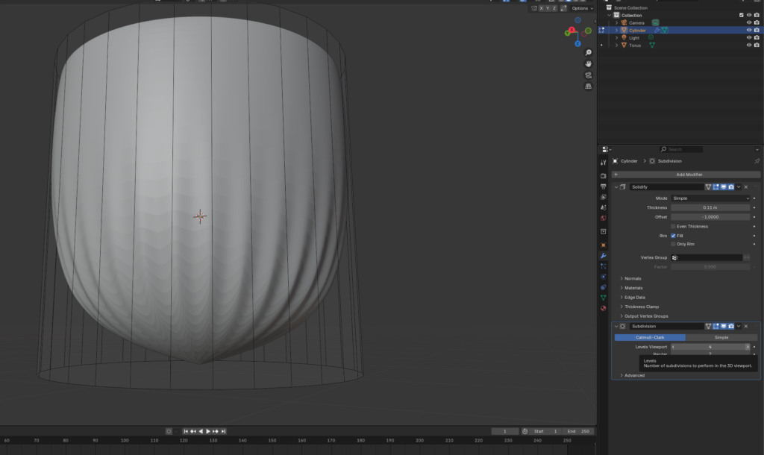The width and height of the screenshot is (764, 455).
Task: Switch subdivision type to Simple
Action: pyautogui.click(x=721, y=337)
